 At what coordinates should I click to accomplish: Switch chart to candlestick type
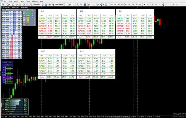click(x=70, y=4)
